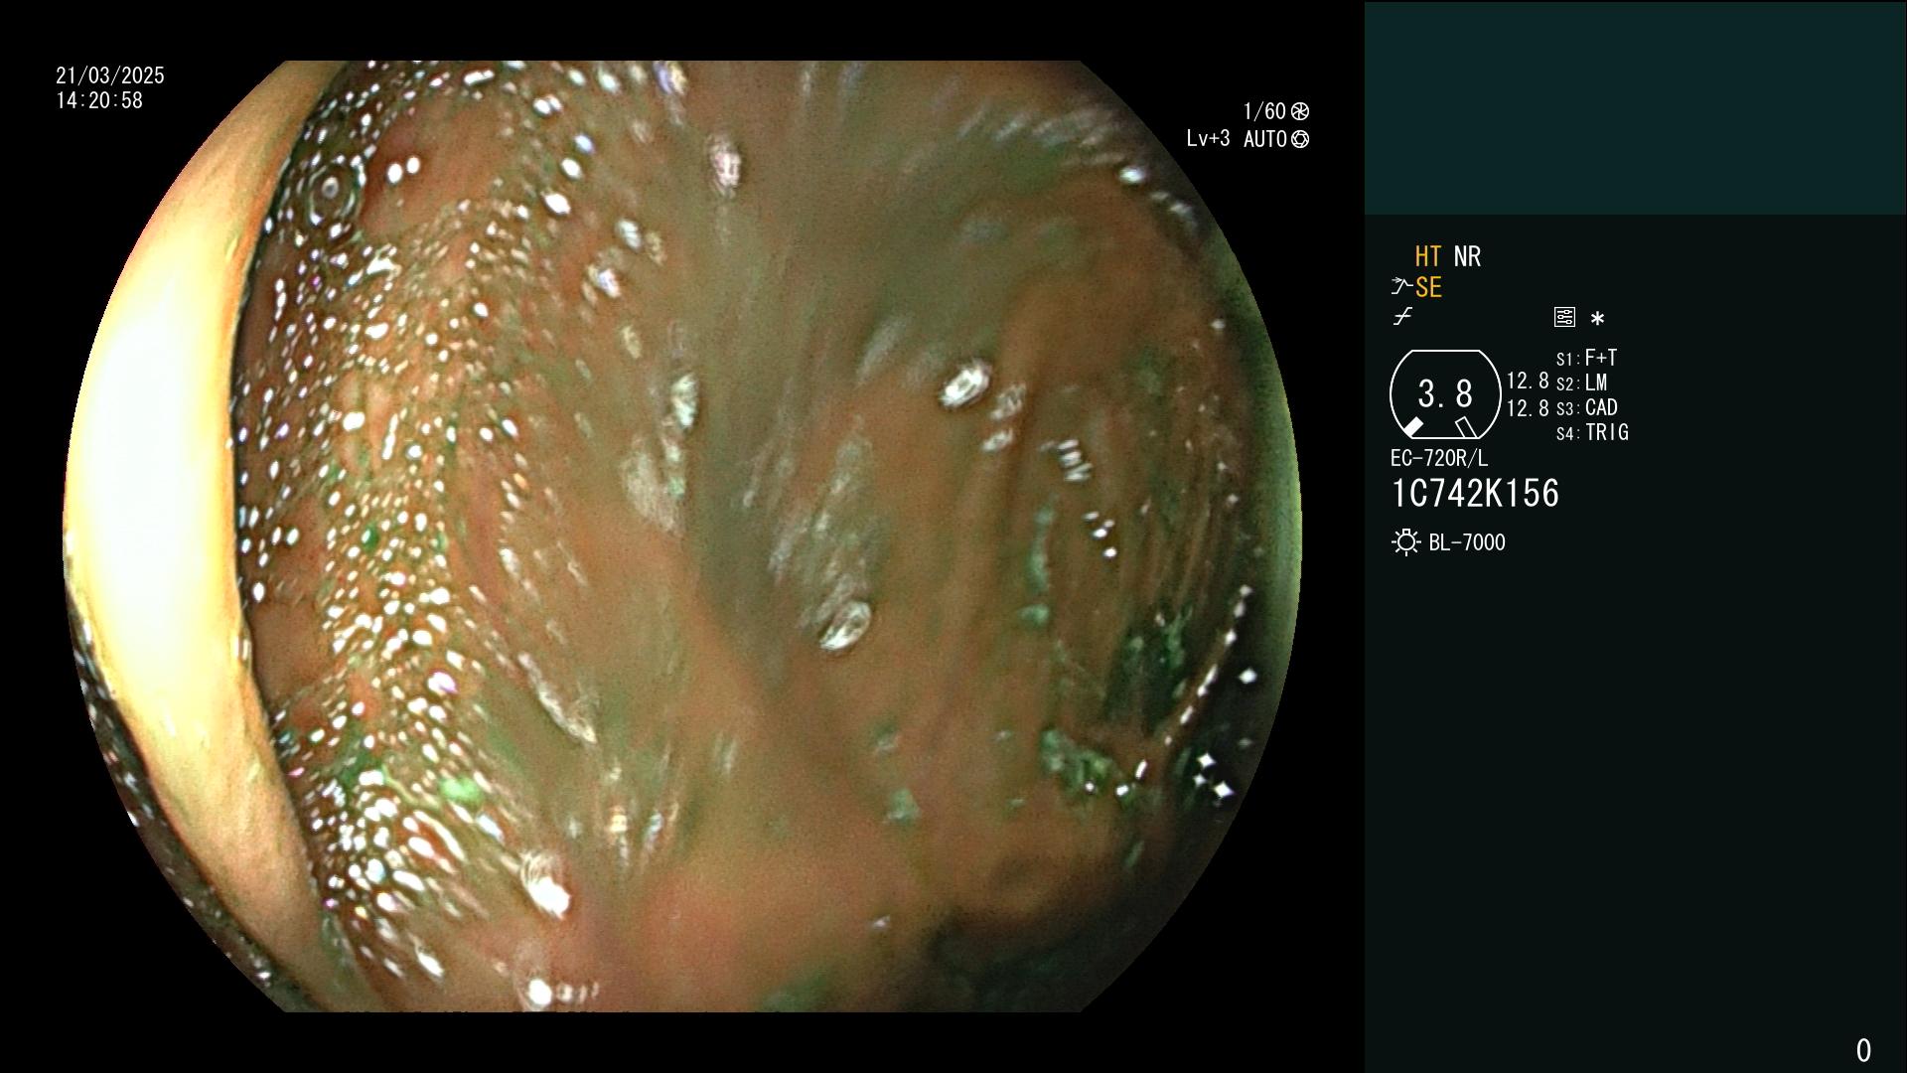Click the serial number 1C742K156
The image size is (1907, 1073).
coord(1475,494)
